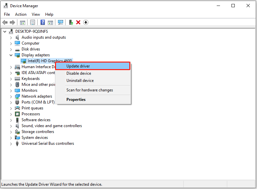Open Properties sheet toolbar icon
This screenshot has width=257, height=189.
click(32, 22)
